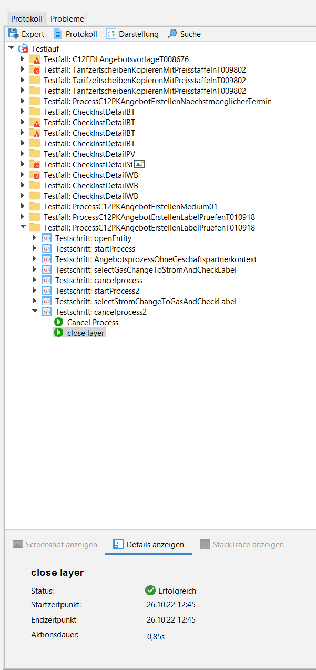Select the close layer tree entry
316x670 pixels.
[85, 333]
